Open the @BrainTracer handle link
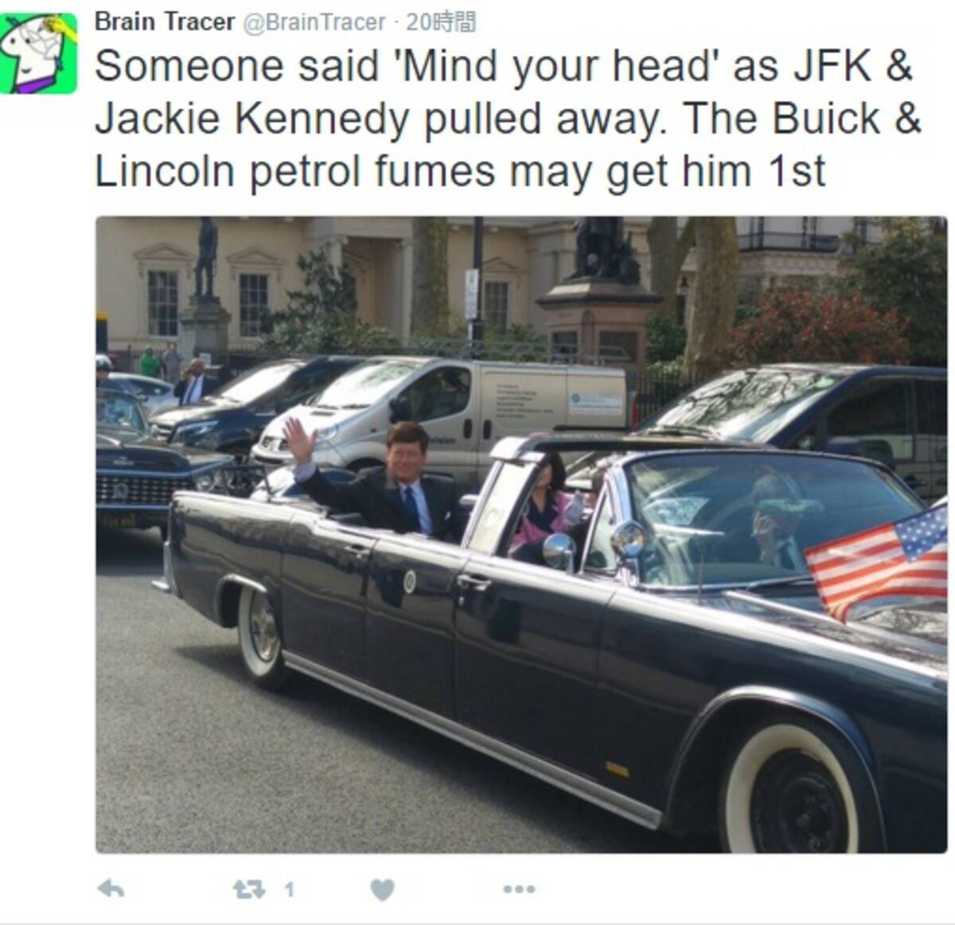 pos(314,22)
